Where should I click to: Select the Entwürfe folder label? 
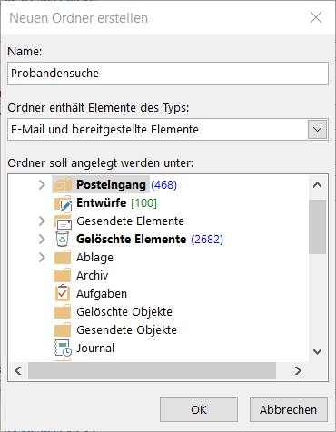point(102,203)
